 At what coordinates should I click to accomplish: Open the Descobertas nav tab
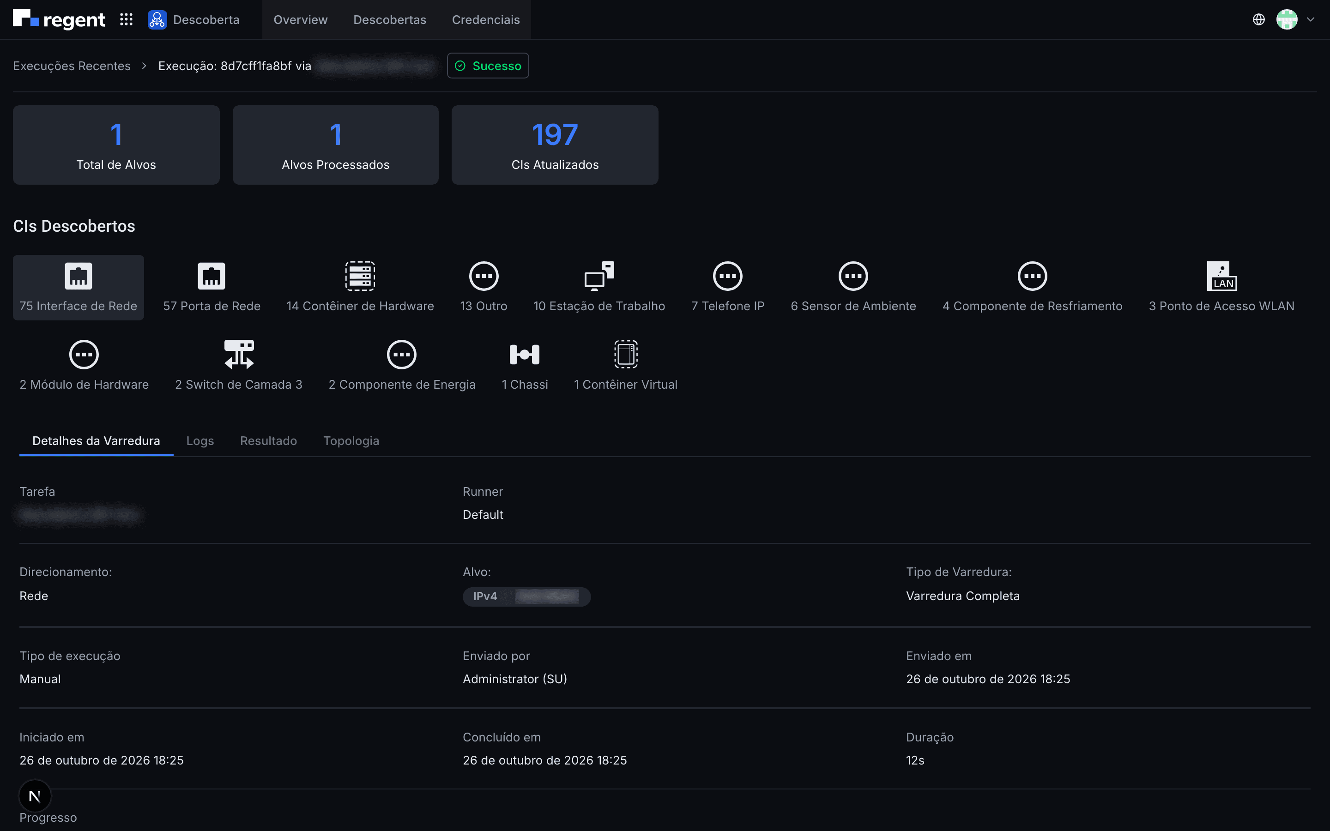pos(390,20)
